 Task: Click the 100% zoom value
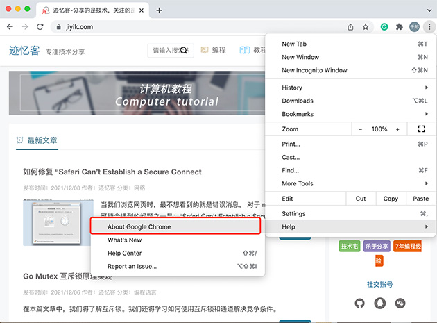tap(379, 129)
